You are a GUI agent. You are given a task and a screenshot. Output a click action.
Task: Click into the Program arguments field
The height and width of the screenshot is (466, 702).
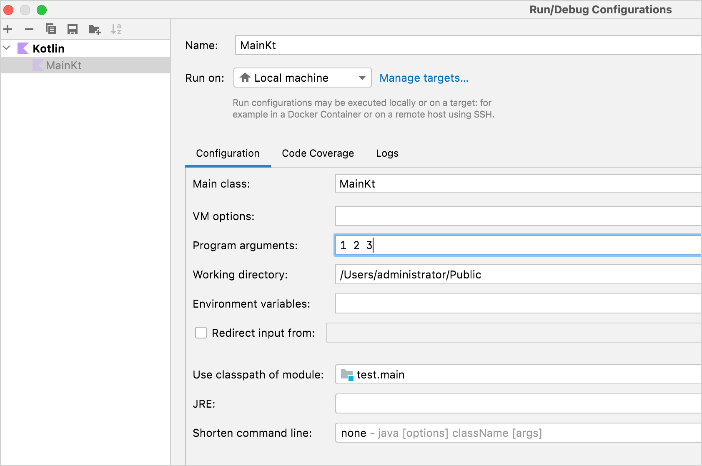[519, 245]
